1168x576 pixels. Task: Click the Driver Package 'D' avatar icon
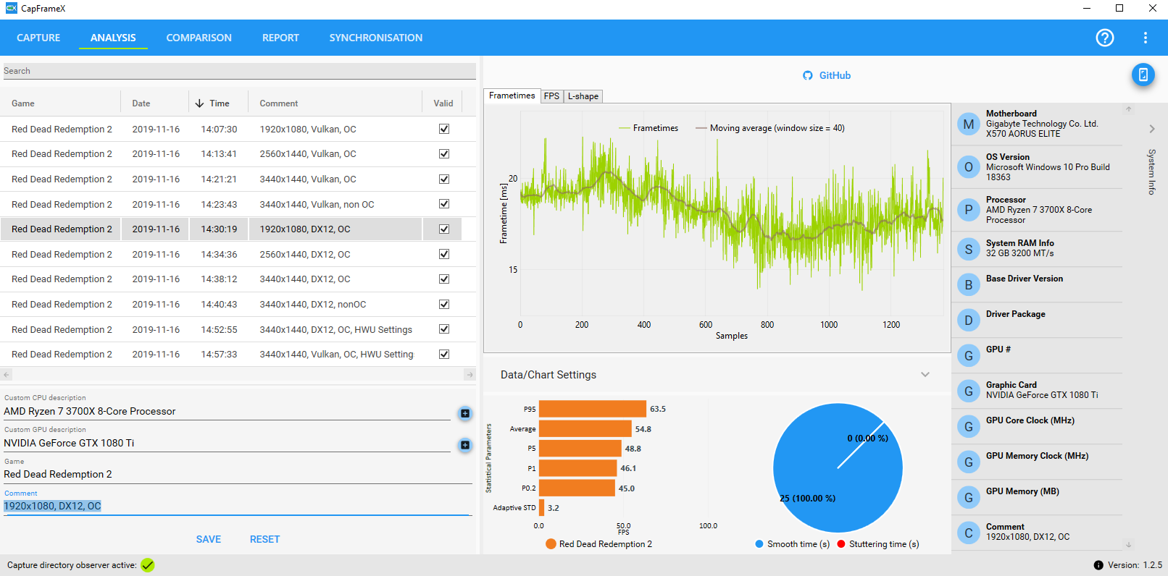point(968,320)
